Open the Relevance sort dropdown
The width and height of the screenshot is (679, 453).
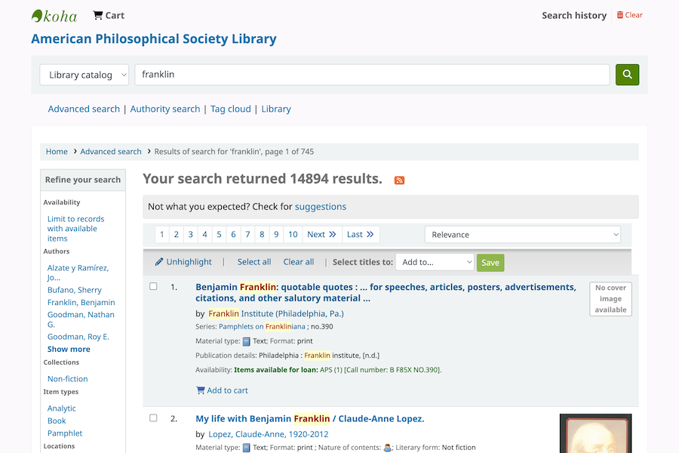tap(522, 235)
